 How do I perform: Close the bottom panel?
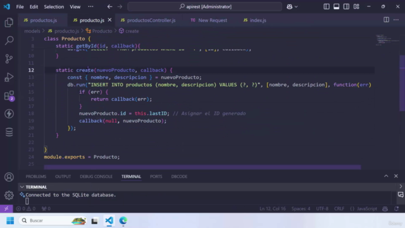coord(396,176)
